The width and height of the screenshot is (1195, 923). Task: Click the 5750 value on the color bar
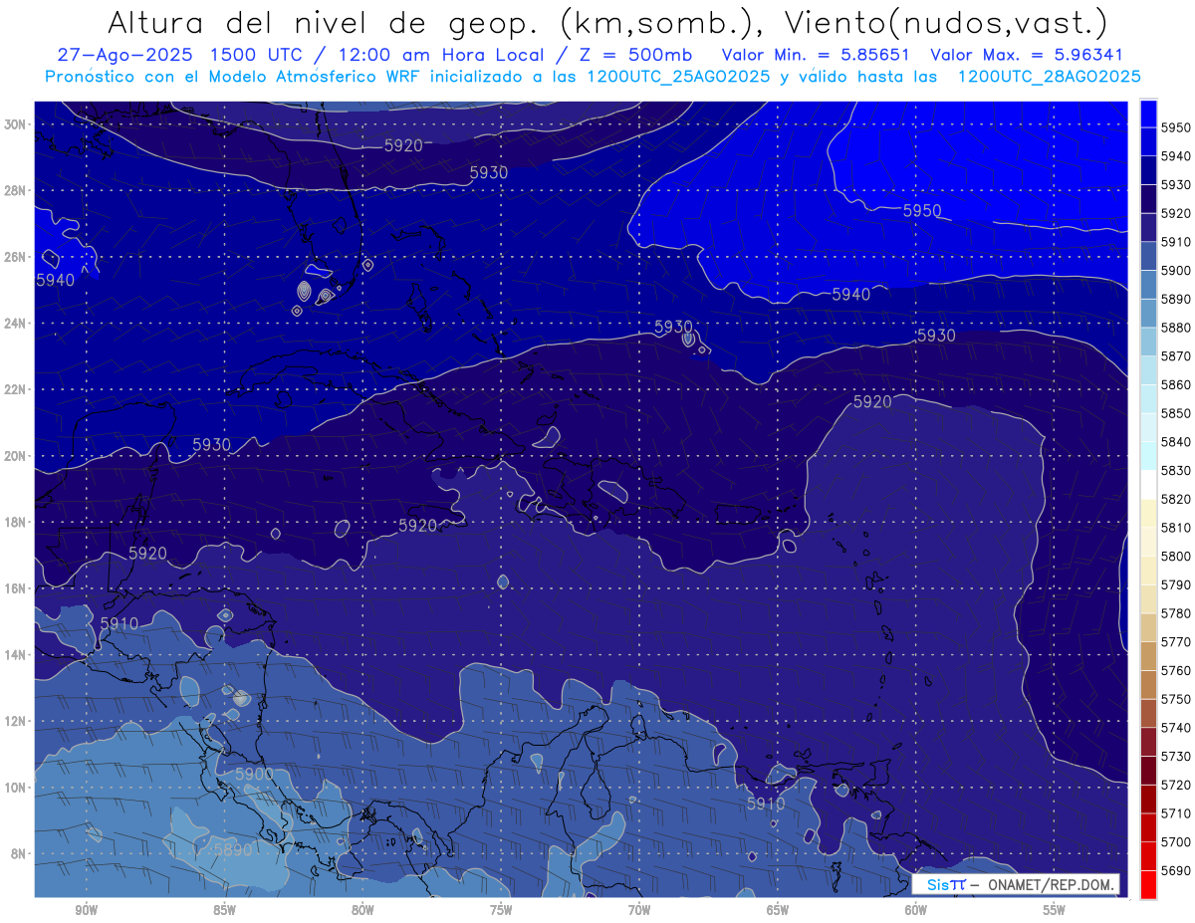coord(1175,698)
